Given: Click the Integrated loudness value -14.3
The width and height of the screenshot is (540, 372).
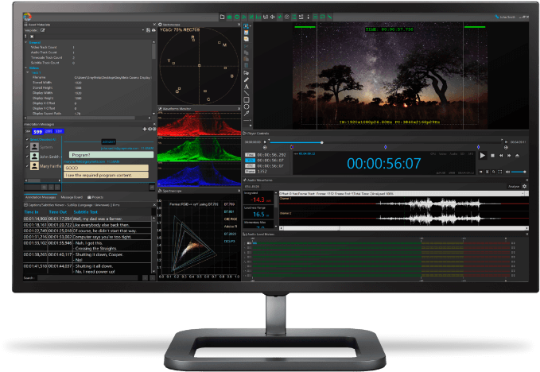Looking at the screenshot, I should pyautogui.click(x=258, y=200).
